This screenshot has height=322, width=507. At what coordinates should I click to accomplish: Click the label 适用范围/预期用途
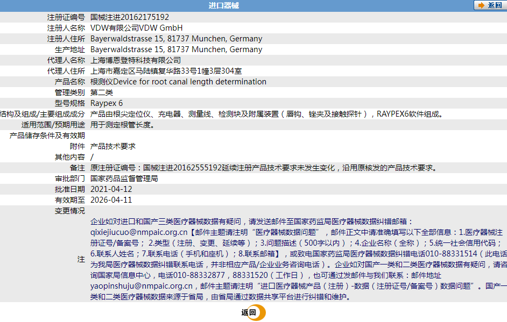coord(53,125)
